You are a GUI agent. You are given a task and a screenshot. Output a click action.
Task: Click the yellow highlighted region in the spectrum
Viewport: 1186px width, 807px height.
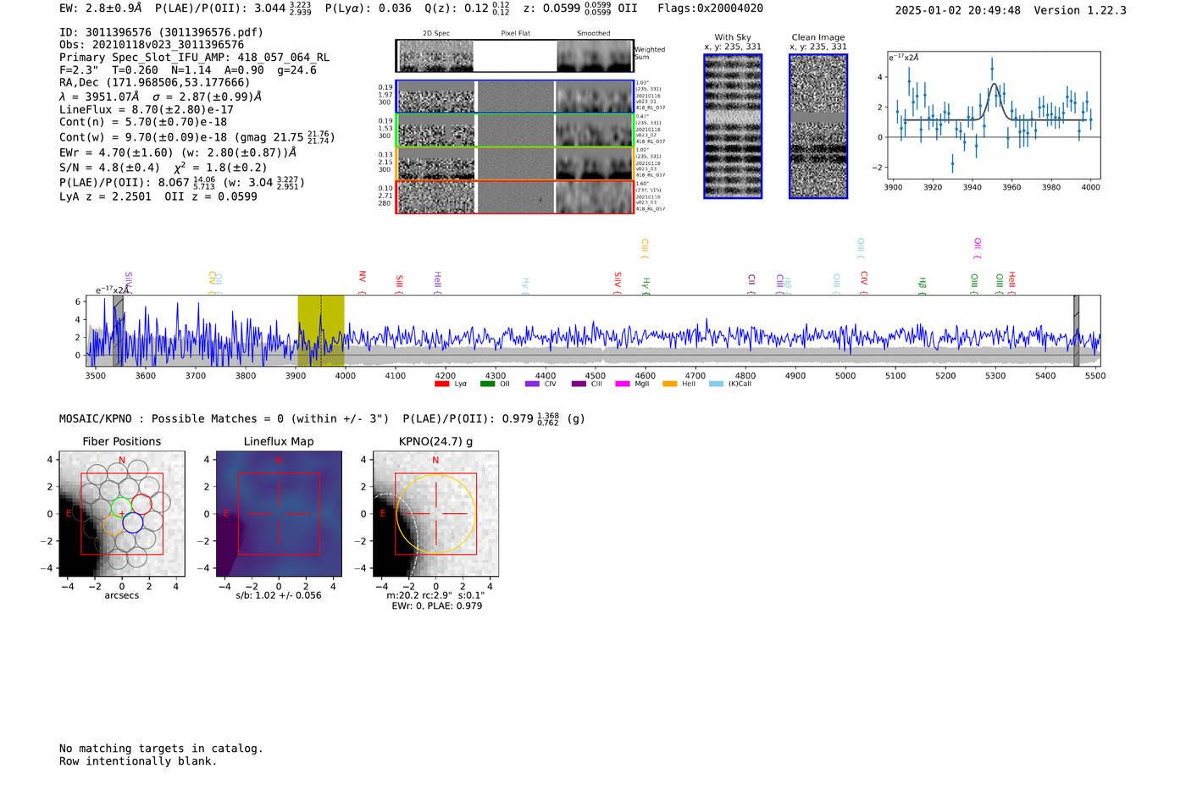(x=320, y=330)
